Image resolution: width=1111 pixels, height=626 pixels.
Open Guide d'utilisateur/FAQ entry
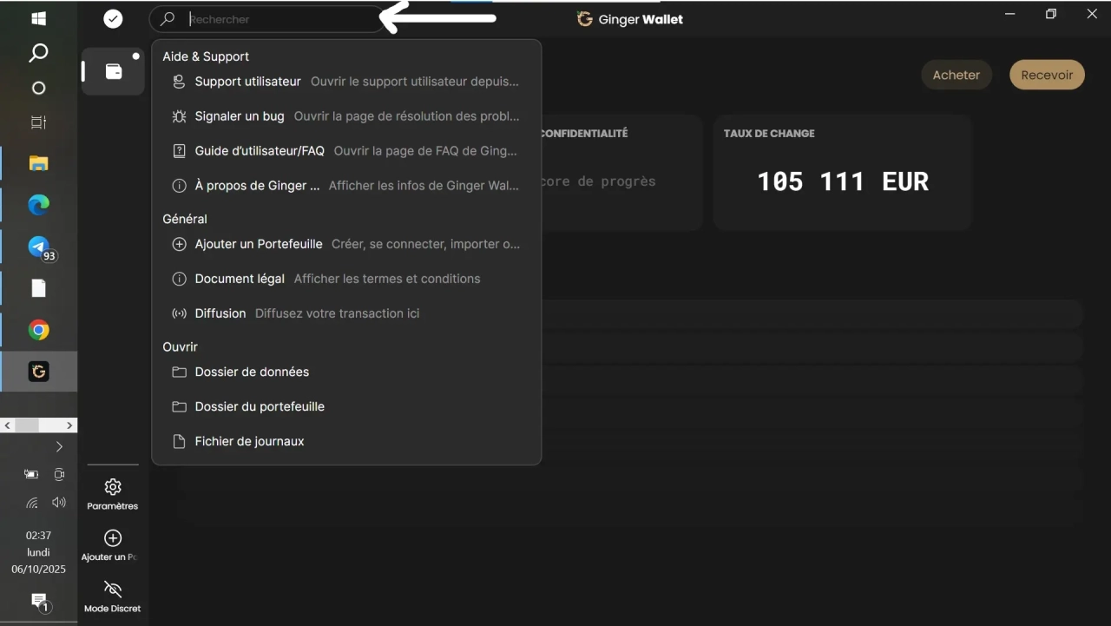click(x=346, y=151)
